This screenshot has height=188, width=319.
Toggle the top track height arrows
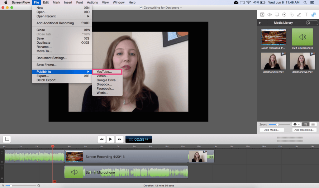coord(2,152)
